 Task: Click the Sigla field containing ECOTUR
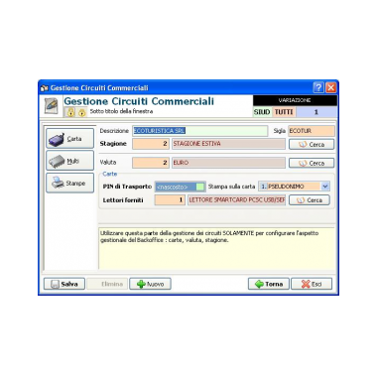pyautogui.click(x=312, y=131)
